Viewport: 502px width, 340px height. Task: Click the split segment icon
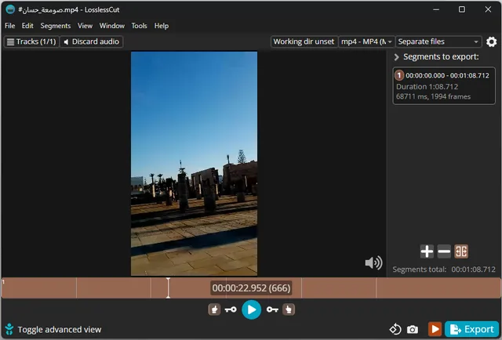pos(461,251)
